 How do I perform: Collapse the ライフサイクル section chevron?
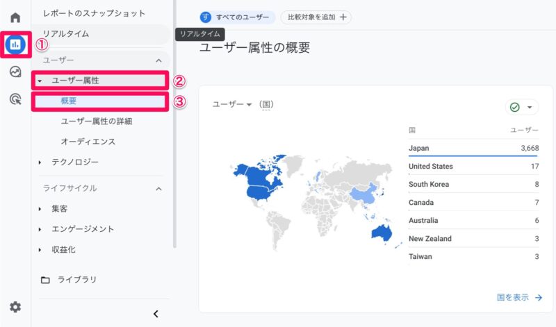point(159,189)
